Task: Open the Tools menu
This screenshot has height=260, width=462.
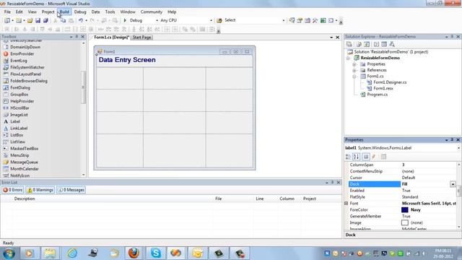Action: (110, 12)
